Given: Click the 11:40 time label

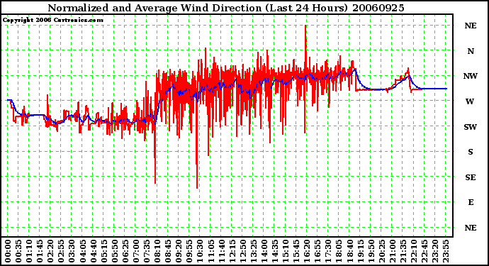Looking at the screenshot, I should (221, 251).
